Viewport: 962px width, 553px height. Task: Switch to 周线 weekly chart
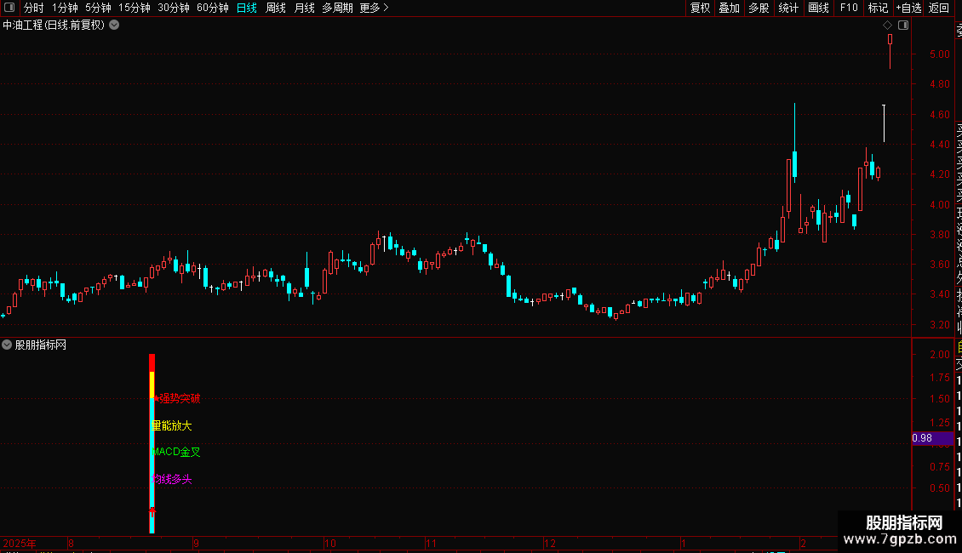click(276, 8)
